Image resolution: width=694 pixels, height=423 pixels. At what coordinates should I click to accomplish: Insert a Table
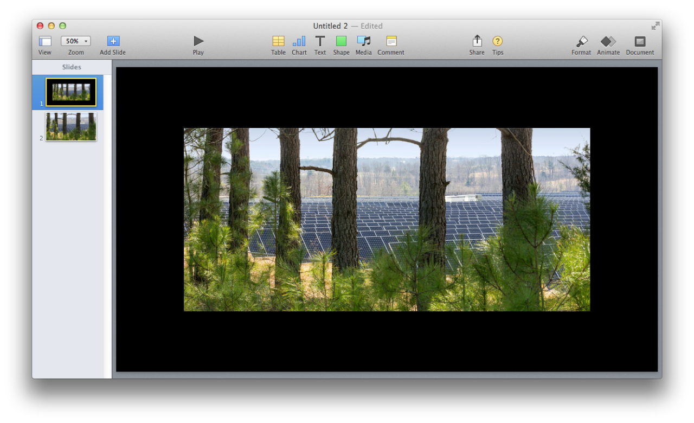278,41
